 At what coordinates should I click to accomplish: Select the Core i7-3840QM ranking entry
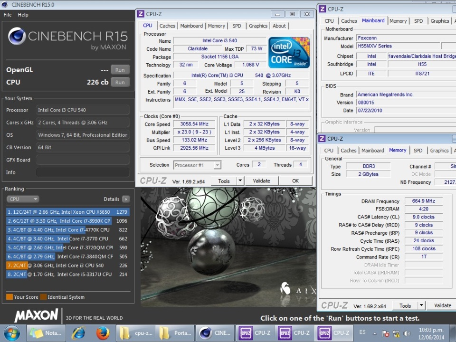pos(67,256)
